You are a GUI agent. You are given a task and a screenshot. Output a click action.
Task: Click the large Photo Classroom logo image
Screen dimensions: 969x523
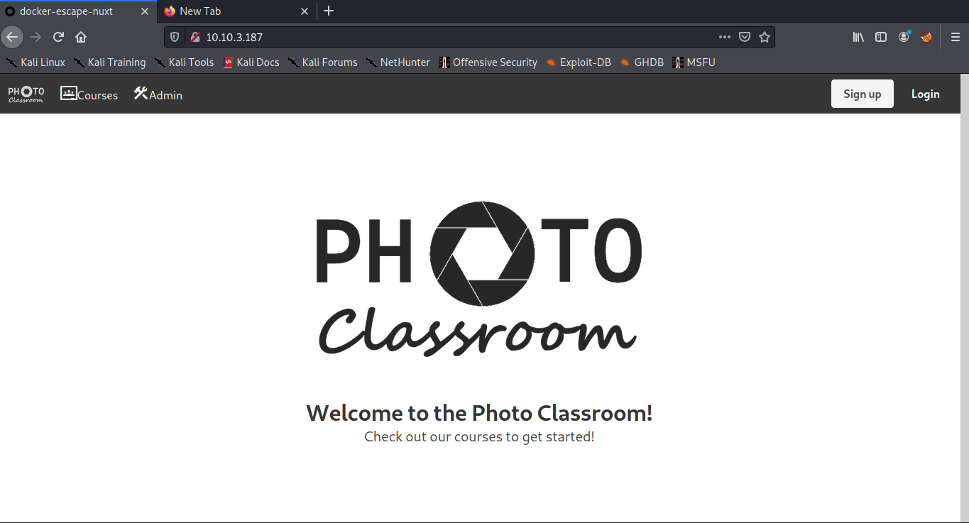click(x=479, y=278)
